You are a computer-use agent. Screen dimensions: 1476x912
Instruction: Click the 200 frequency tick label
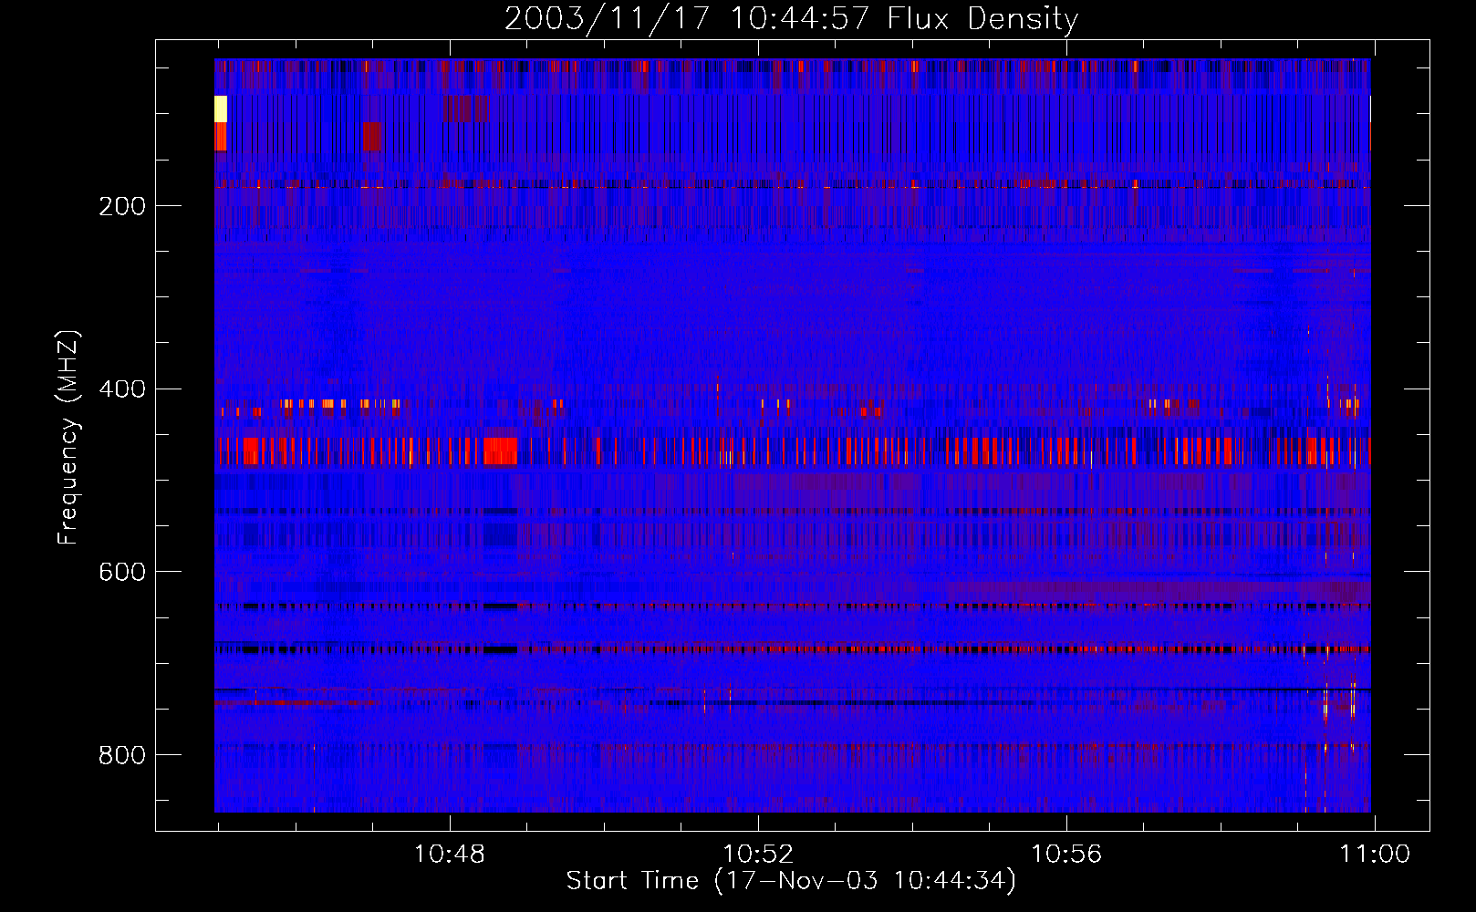click(x=122, y=206)
